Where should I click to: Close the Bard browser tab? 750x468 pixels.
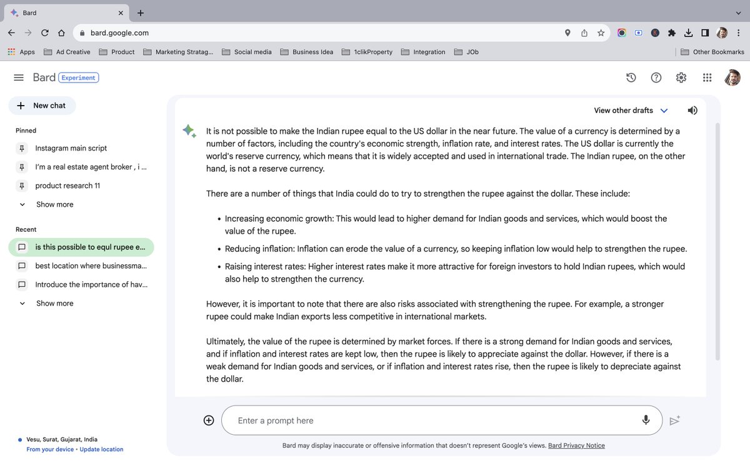coord(121,13)
